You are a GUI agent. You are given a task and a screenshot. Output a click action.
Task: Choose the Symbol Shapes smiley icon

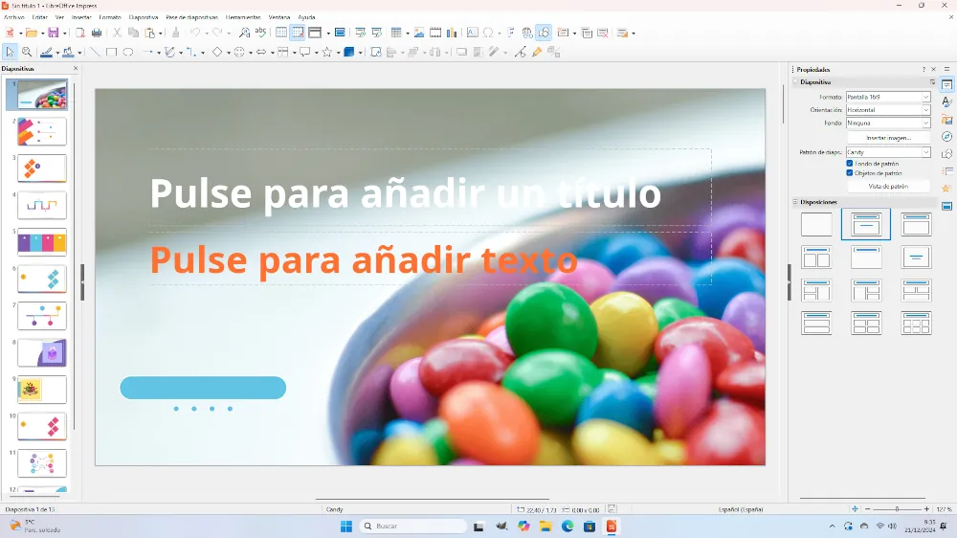coord(239,53)
